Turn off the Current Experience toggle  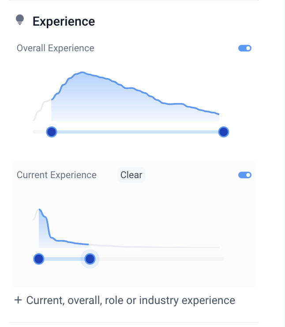245,175
